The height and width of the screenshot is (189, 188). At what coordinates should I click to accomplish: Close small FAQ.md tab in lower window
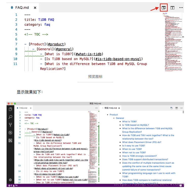point(31,108)
